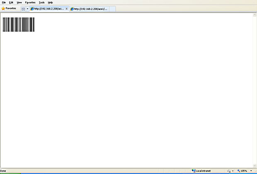This screenshot has height=174, width=257.
Task: Open the Favorites menu in menu bar
Action: 30,2
